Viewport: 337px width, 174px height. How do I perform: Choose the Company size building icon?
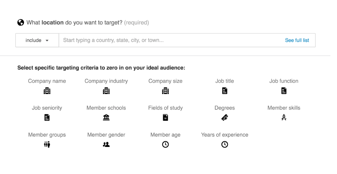[165, 91]
